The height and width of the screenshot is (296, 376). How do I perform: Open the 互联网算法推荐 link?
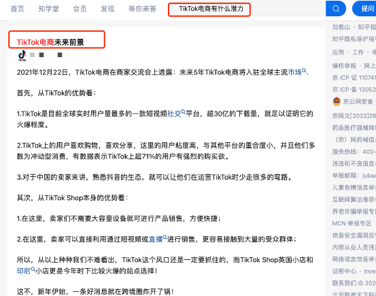(354, 199)
